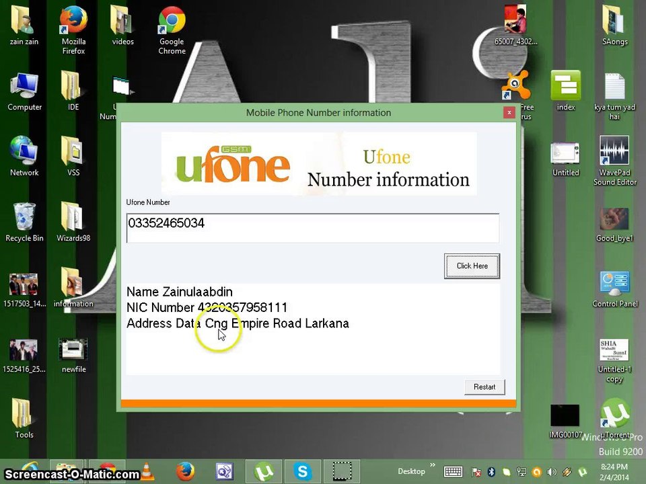Click the NIC Number result line
Image resolution: width=646 pixels, height=484 pixels.
(x=207, y=307)
